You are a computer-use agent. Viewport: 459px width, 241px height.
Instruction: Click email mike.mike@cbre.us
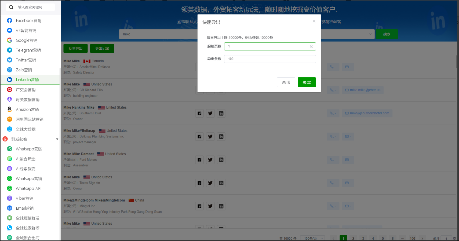pos(363,90)
